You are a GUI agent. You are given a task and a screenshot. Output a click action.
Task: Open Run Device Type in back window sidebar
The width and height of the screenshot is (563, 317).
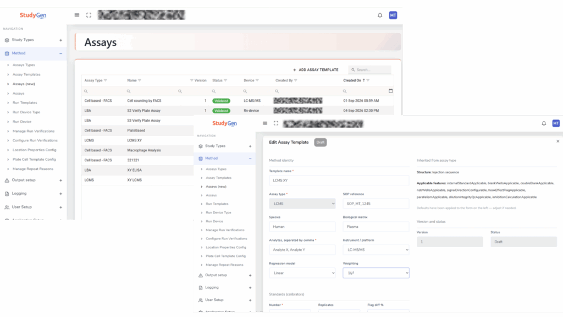26,112
